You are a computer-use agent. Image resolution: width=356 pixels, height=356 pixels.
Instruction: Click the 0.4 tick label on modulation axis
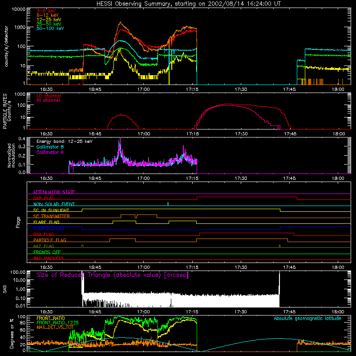tap(22, 139)
